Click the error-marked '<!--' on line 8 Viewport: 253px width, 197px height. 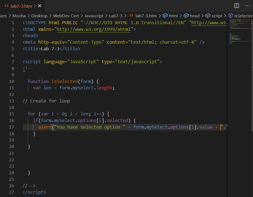[28, 68]
